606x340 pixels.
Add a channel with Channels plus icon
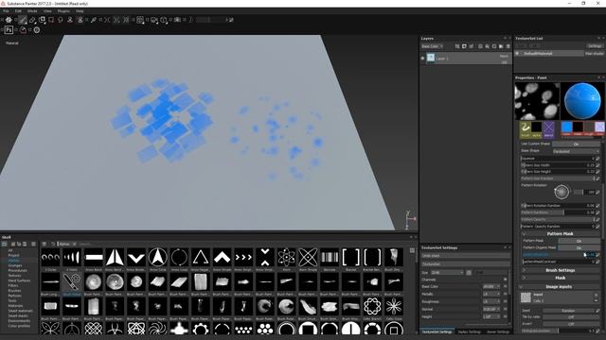click(x=505, y=280)
